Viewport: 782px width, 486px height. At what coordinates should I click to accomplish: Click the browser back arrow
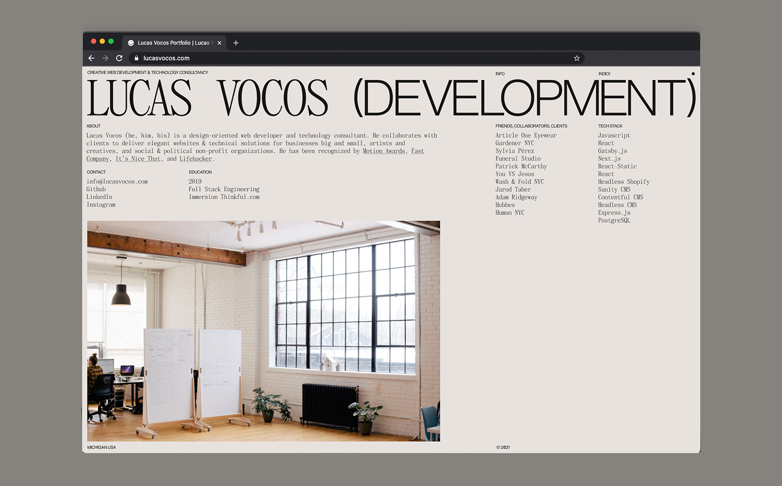(x=91, y=58)
